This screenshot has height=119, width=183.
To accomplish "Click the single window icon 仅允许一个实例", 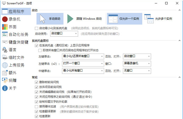I will pyautogui.click(x=113, y=19).
